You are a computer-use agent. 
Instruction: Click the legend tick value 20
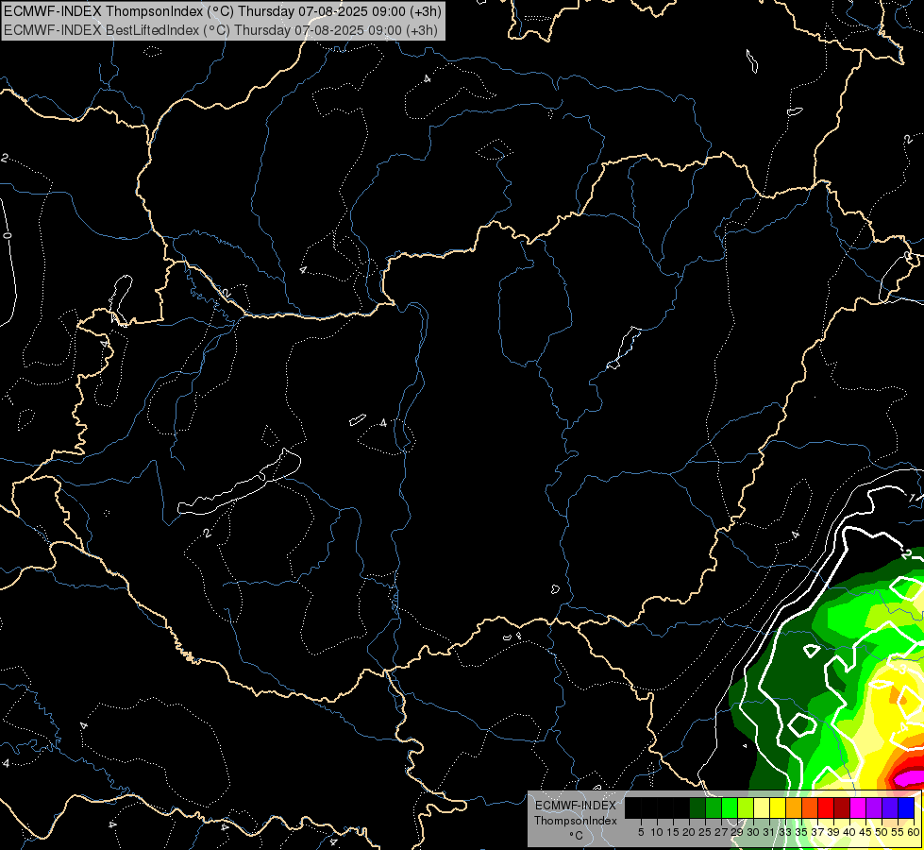point(689,832)
